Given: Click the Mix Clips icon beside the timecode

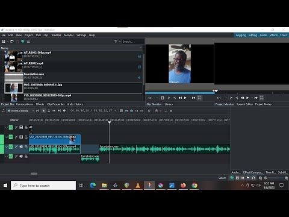Looking at the screenshot, I should point(121,111).
